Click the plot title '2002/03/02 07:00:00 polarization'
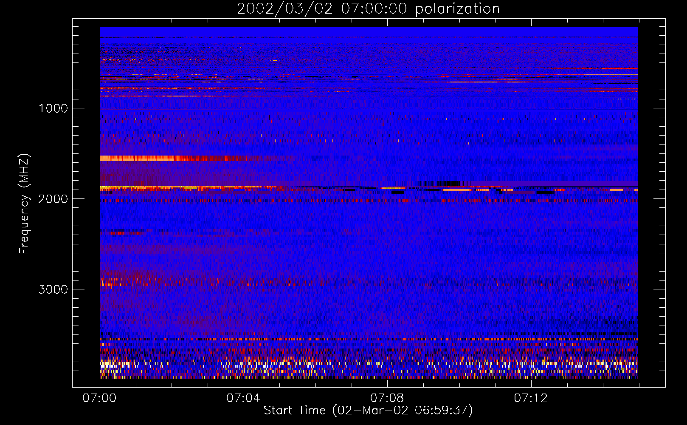The width and height of the screenshot is (687, 425). (x=368, y=9)
